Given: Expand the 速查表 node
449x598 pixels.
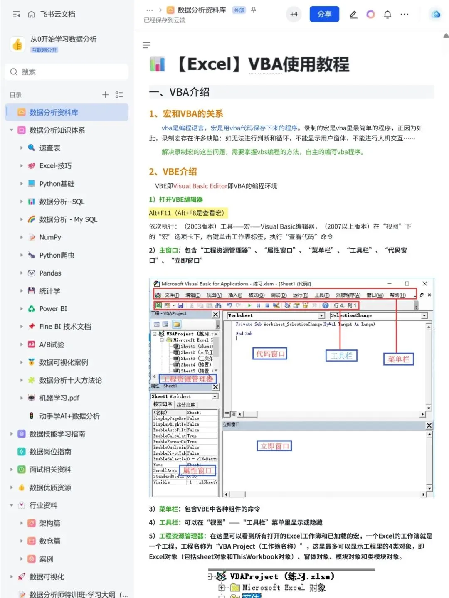Looking at the screenshot, I should pos(22,148).
